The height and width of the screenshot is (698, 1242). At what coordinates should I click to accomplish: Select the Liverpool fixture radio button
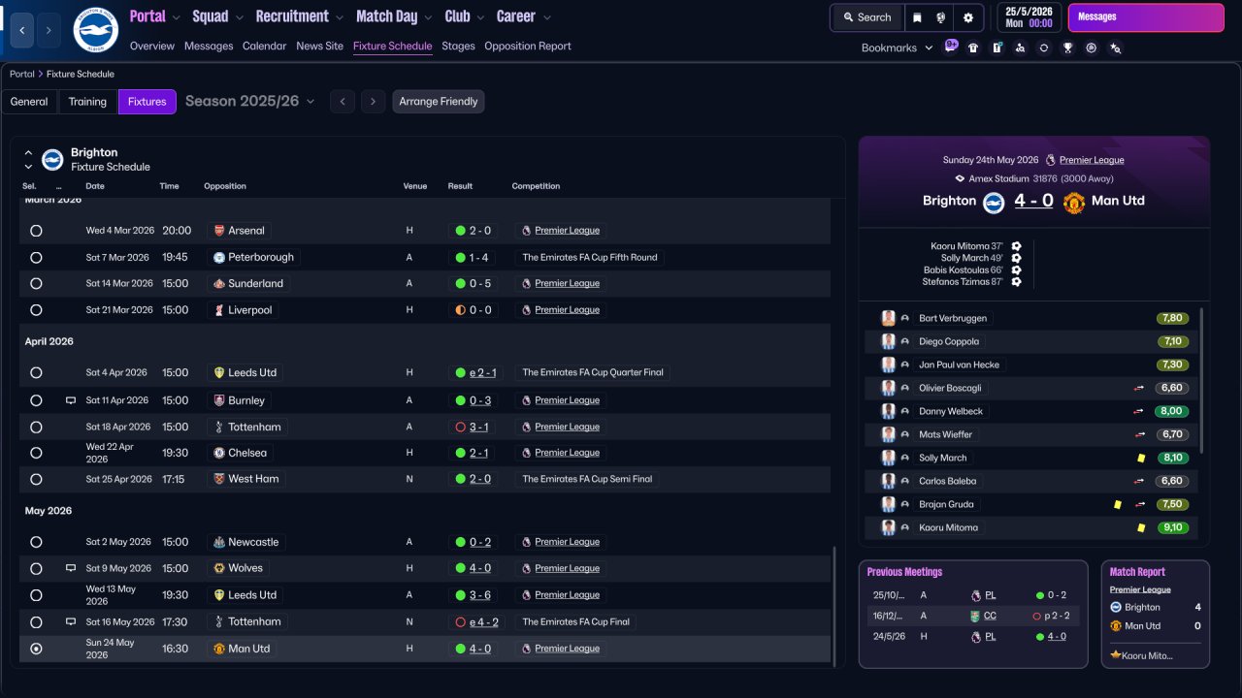coord(36,310)
